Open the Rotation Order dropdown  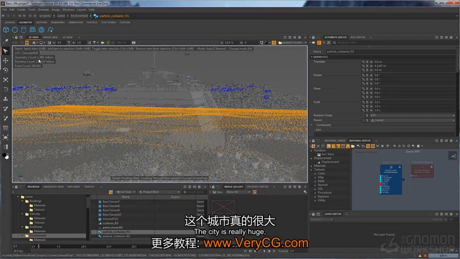point(412,116)
